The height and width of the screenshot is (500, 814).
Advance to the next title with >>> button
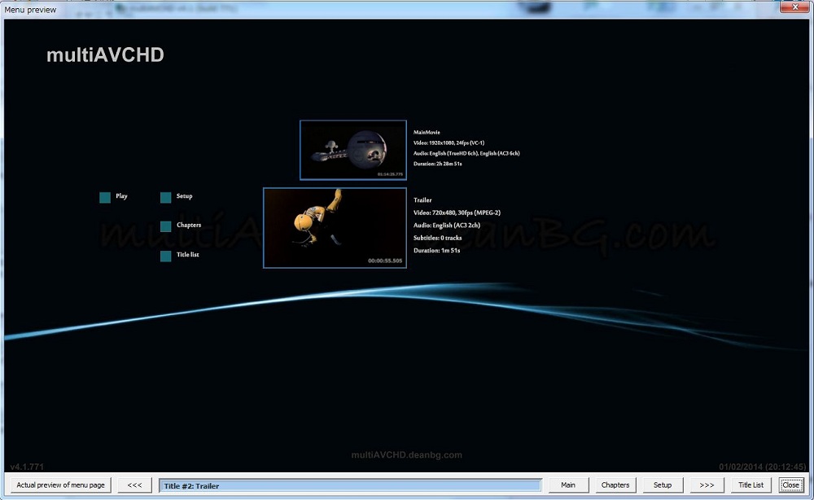(x=707, y=485)
